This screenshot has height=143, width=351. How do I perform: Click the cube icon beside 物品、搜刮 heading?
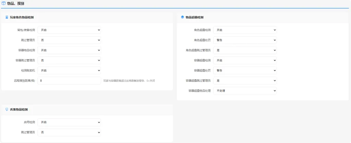pyautogui.click(x=3, y=3)
